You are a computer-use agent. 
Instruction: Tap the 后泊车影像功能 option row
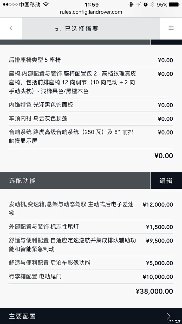(91, 263)
